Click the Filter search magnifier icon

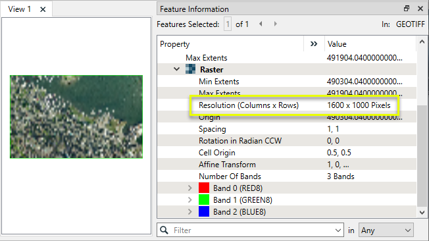164,230
